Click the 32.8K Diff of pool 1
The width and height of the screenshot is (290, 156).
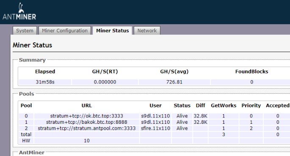coord(201,122)
